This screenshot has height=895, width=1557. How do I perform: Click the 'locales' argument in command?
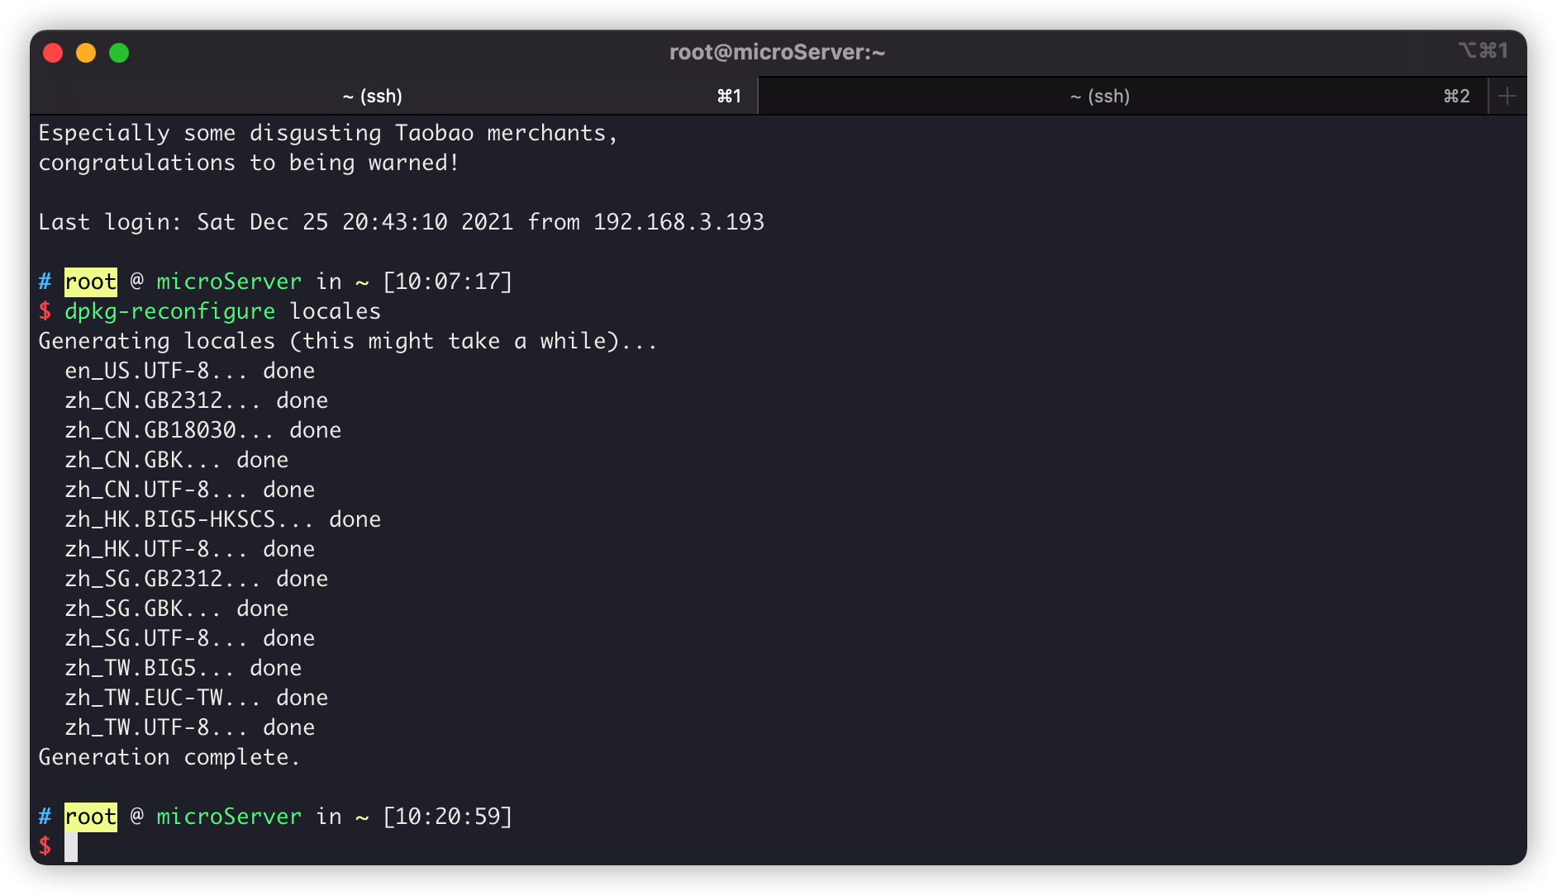[x=335, y=311]
